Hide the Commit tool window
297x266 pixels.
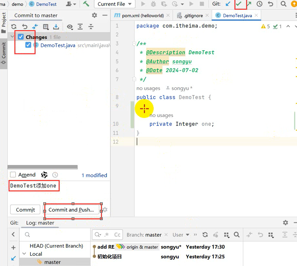105,15
